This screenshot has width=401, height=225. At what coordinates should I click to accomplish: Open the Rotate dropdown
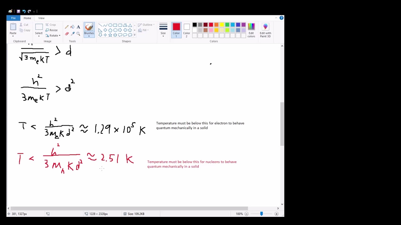point(53,36)
